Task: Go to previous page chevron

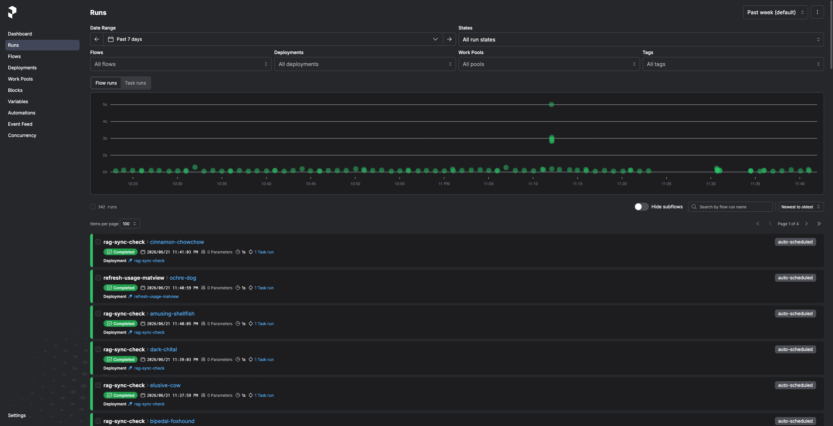Action: pos(770,224)
